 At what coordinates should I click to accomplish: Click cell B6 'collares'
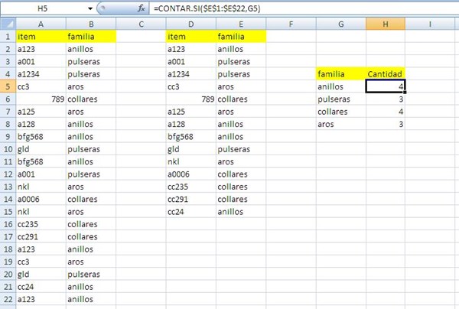(x=91, y=99)
